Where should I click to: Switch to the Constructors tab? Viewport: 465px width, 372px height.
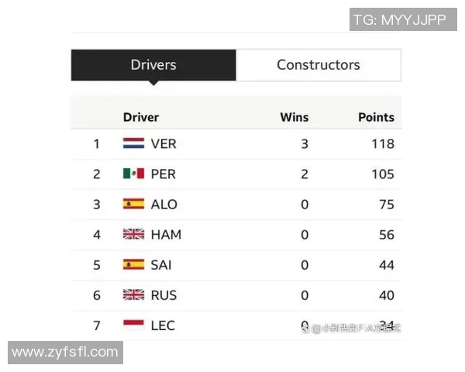point(318,65)
